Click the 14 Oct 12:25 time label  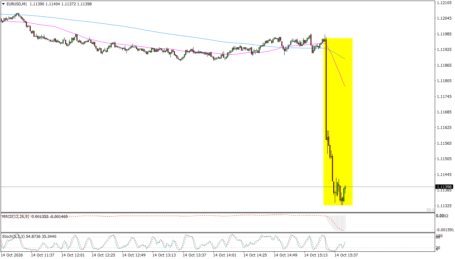(104, 255)
